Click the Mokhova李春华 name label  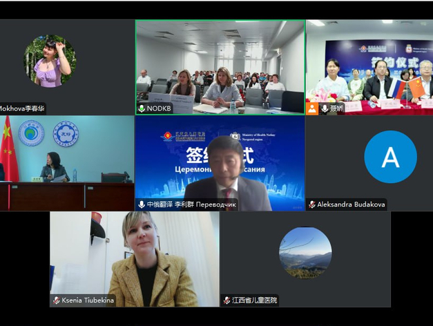tap(22, 108)
